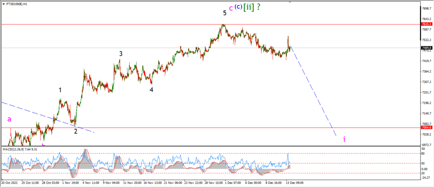The height and width of the screenshot is (187, 434).
Task: Select the wave 3 text label
Action: (x=121, y=54)
